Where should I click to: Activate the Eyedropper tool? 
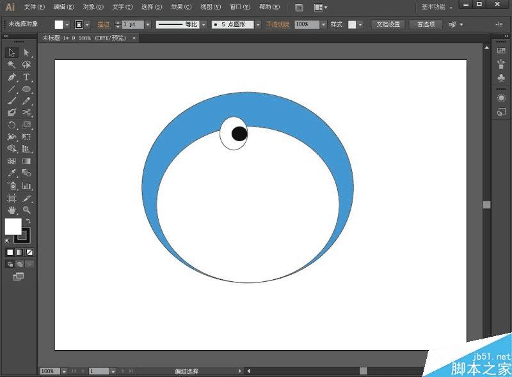(x=12, y=173)
